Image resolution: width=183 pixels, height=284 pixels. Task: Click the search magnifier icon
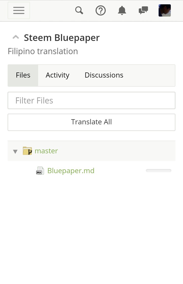point(79,10)
